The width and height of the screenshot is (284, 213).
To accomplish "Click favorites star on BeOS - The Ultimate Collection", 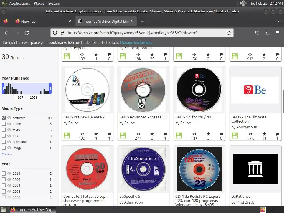I will click(264, 134).
